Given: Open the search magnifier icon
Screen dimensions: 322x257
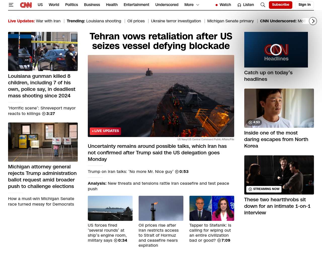Looking at the screenshot, I should click(263, 5).
